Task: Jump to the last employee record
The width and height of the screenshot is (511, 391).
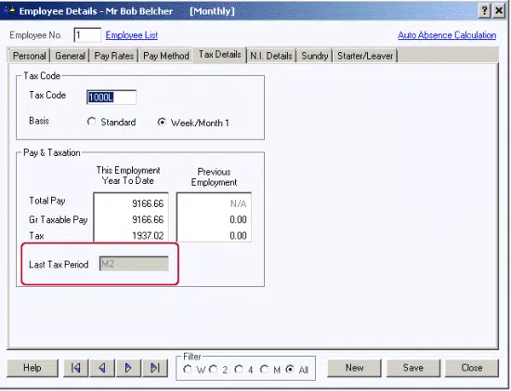Action: coord(155,368)
